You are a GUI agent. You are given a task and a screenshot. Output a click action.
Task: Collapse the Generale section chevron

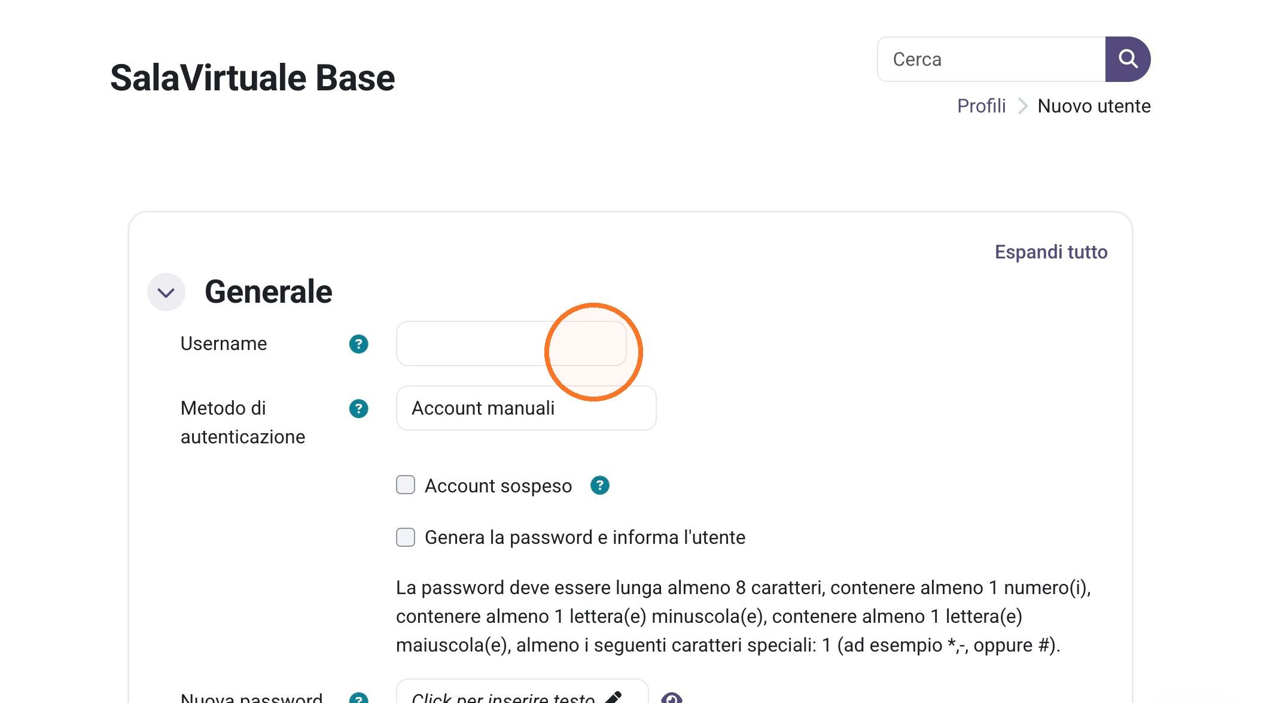click(x=166, y=293)
